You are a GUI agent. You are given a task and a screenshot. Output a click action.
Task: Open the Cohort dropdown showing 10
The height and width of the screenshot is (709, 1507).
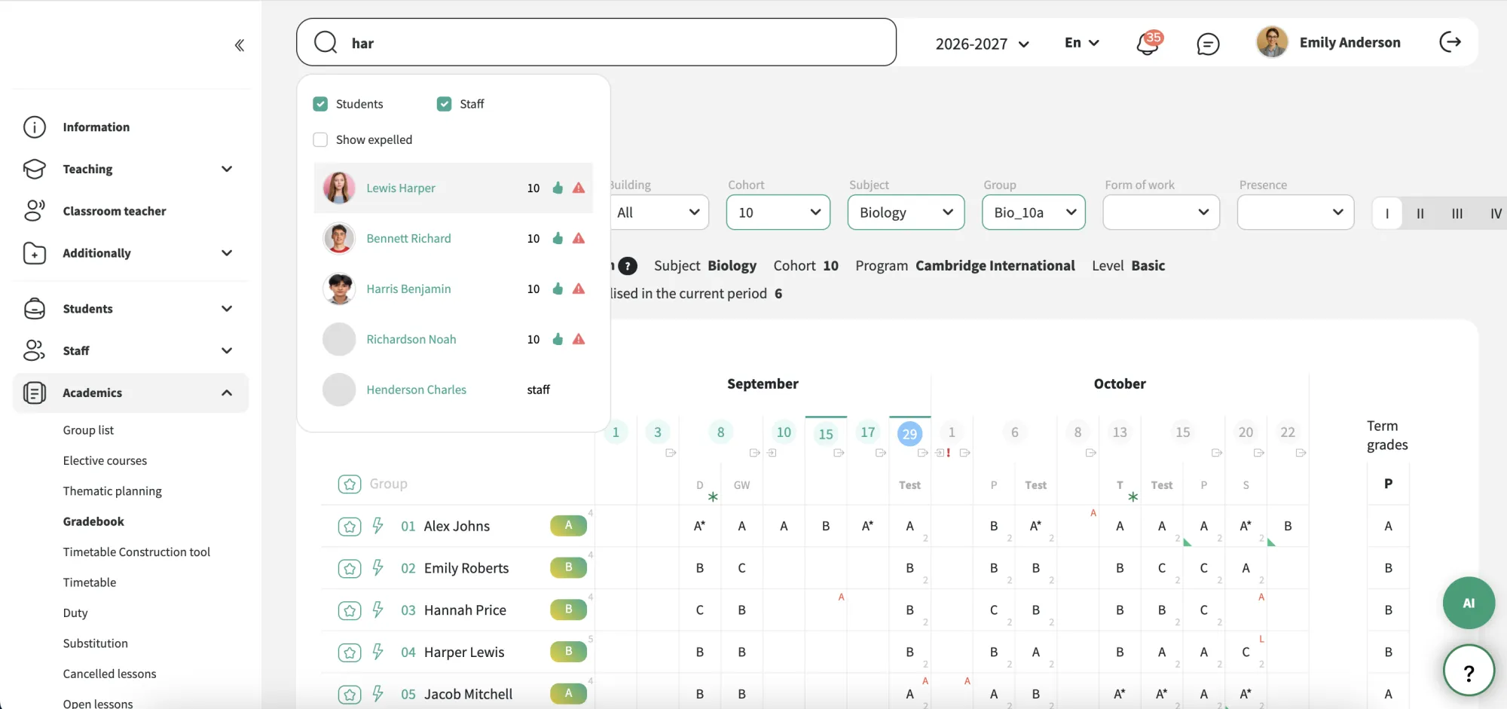coord(778,212)
